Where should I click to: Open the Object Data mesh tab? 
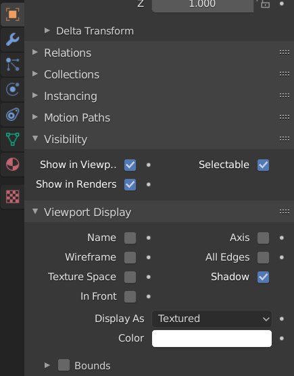click(12, 139)
